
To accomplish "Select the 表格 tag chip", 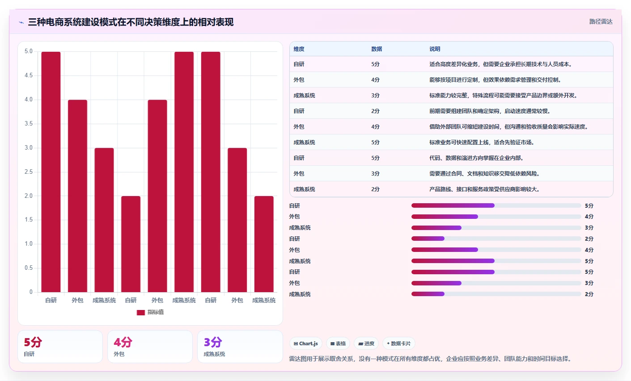I will 338,343.
